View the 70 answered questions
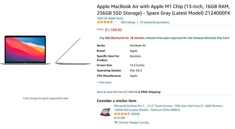Image resolution: width=235 pixels, height=129 pixels. tap(154, 22)
